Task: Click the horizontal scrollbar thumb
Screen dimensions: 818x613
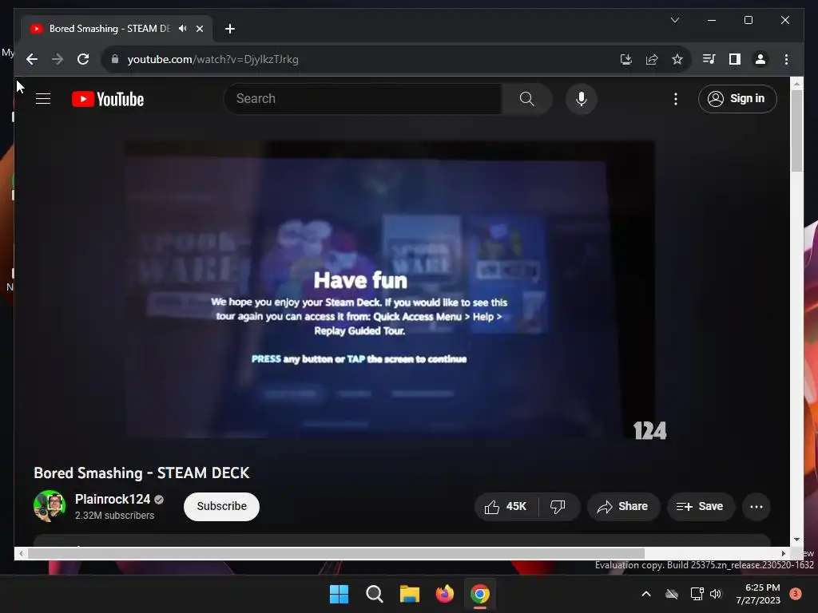Action: point(336,554)
